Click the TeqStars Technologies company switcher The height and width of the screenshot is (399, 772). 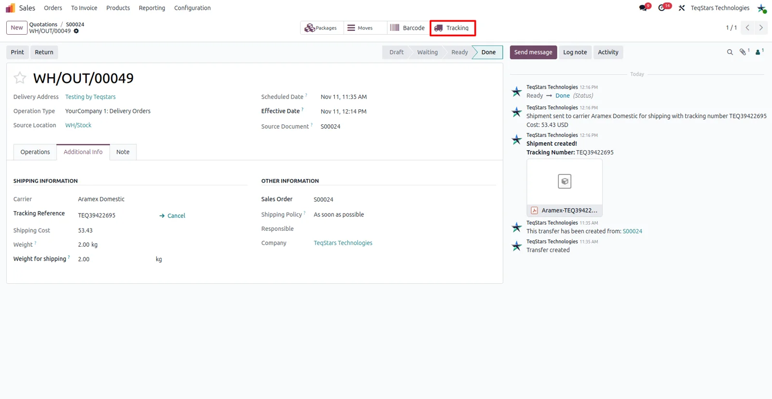[x=720, y=8]
